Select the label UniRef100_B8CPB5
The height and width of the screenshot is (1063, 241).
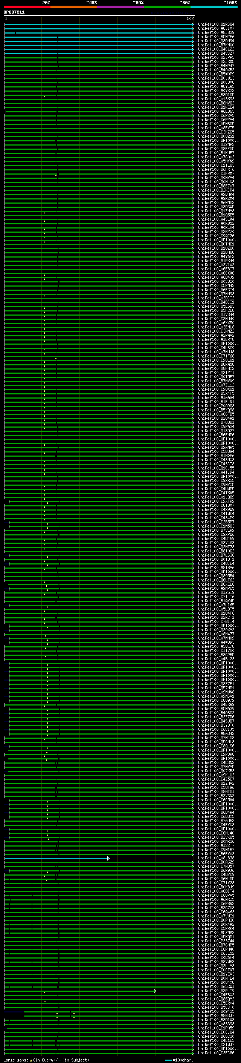click(x=216, y=655)
